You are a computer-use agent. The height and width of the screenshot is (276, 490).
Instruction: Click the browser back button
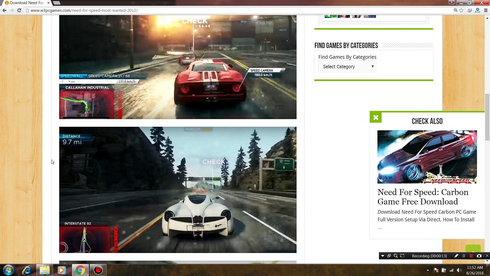tap(4, 10)
